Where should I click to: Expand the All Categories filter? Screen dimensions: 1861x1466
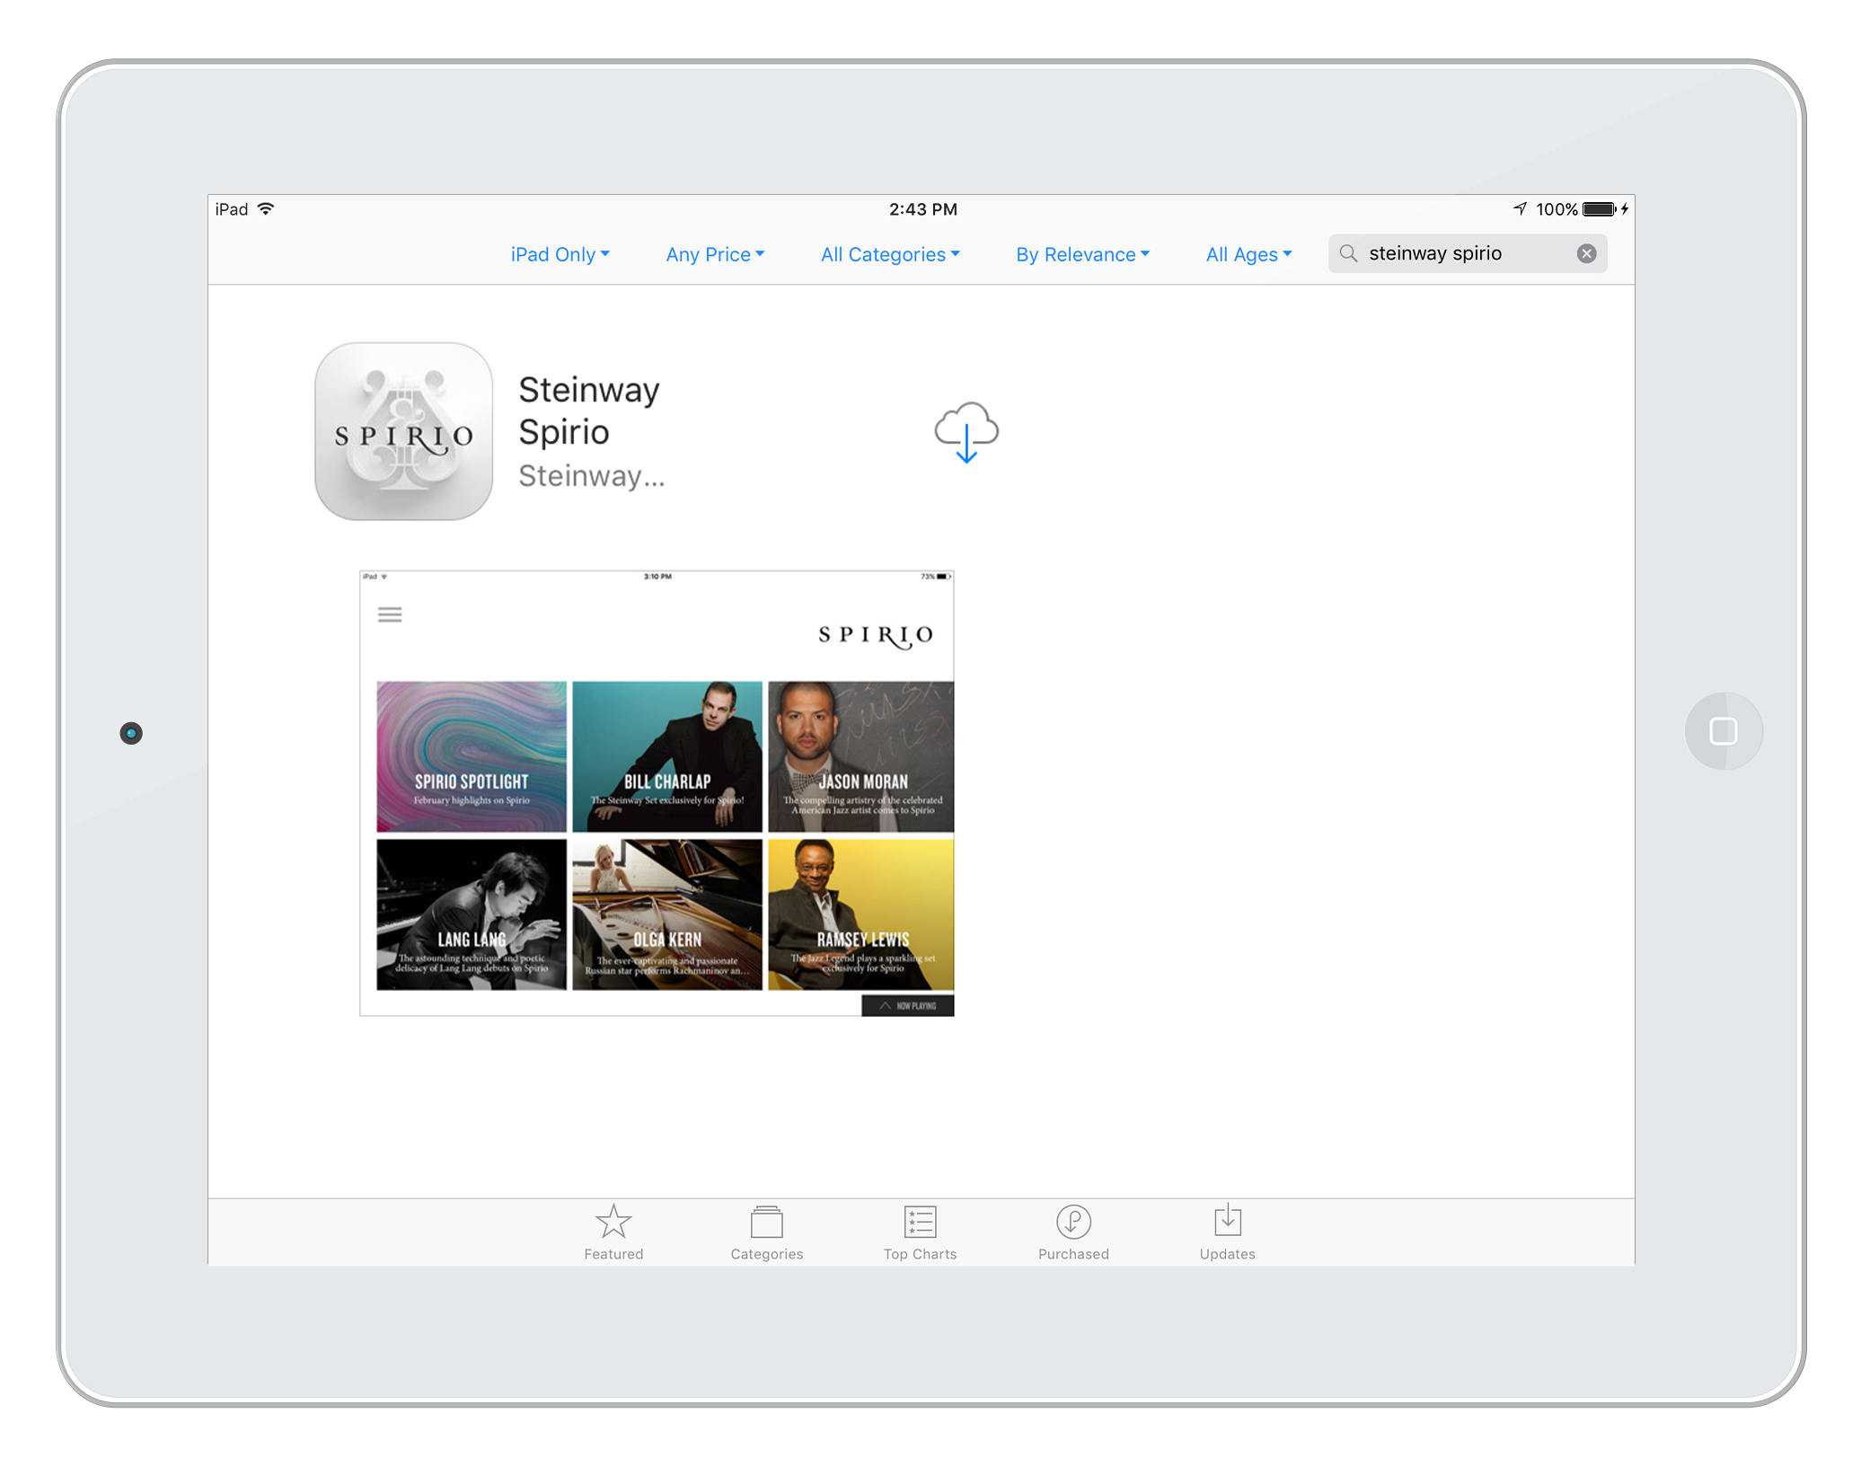pos(890,254)
